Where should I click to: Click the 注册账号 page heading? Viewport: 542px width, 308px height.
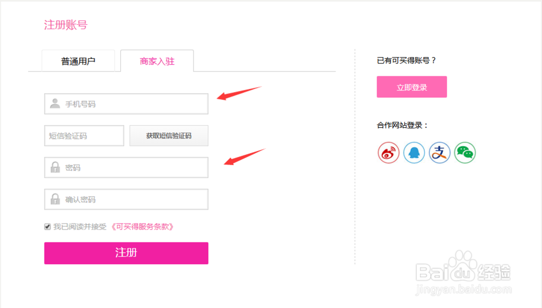click(66, 25)
